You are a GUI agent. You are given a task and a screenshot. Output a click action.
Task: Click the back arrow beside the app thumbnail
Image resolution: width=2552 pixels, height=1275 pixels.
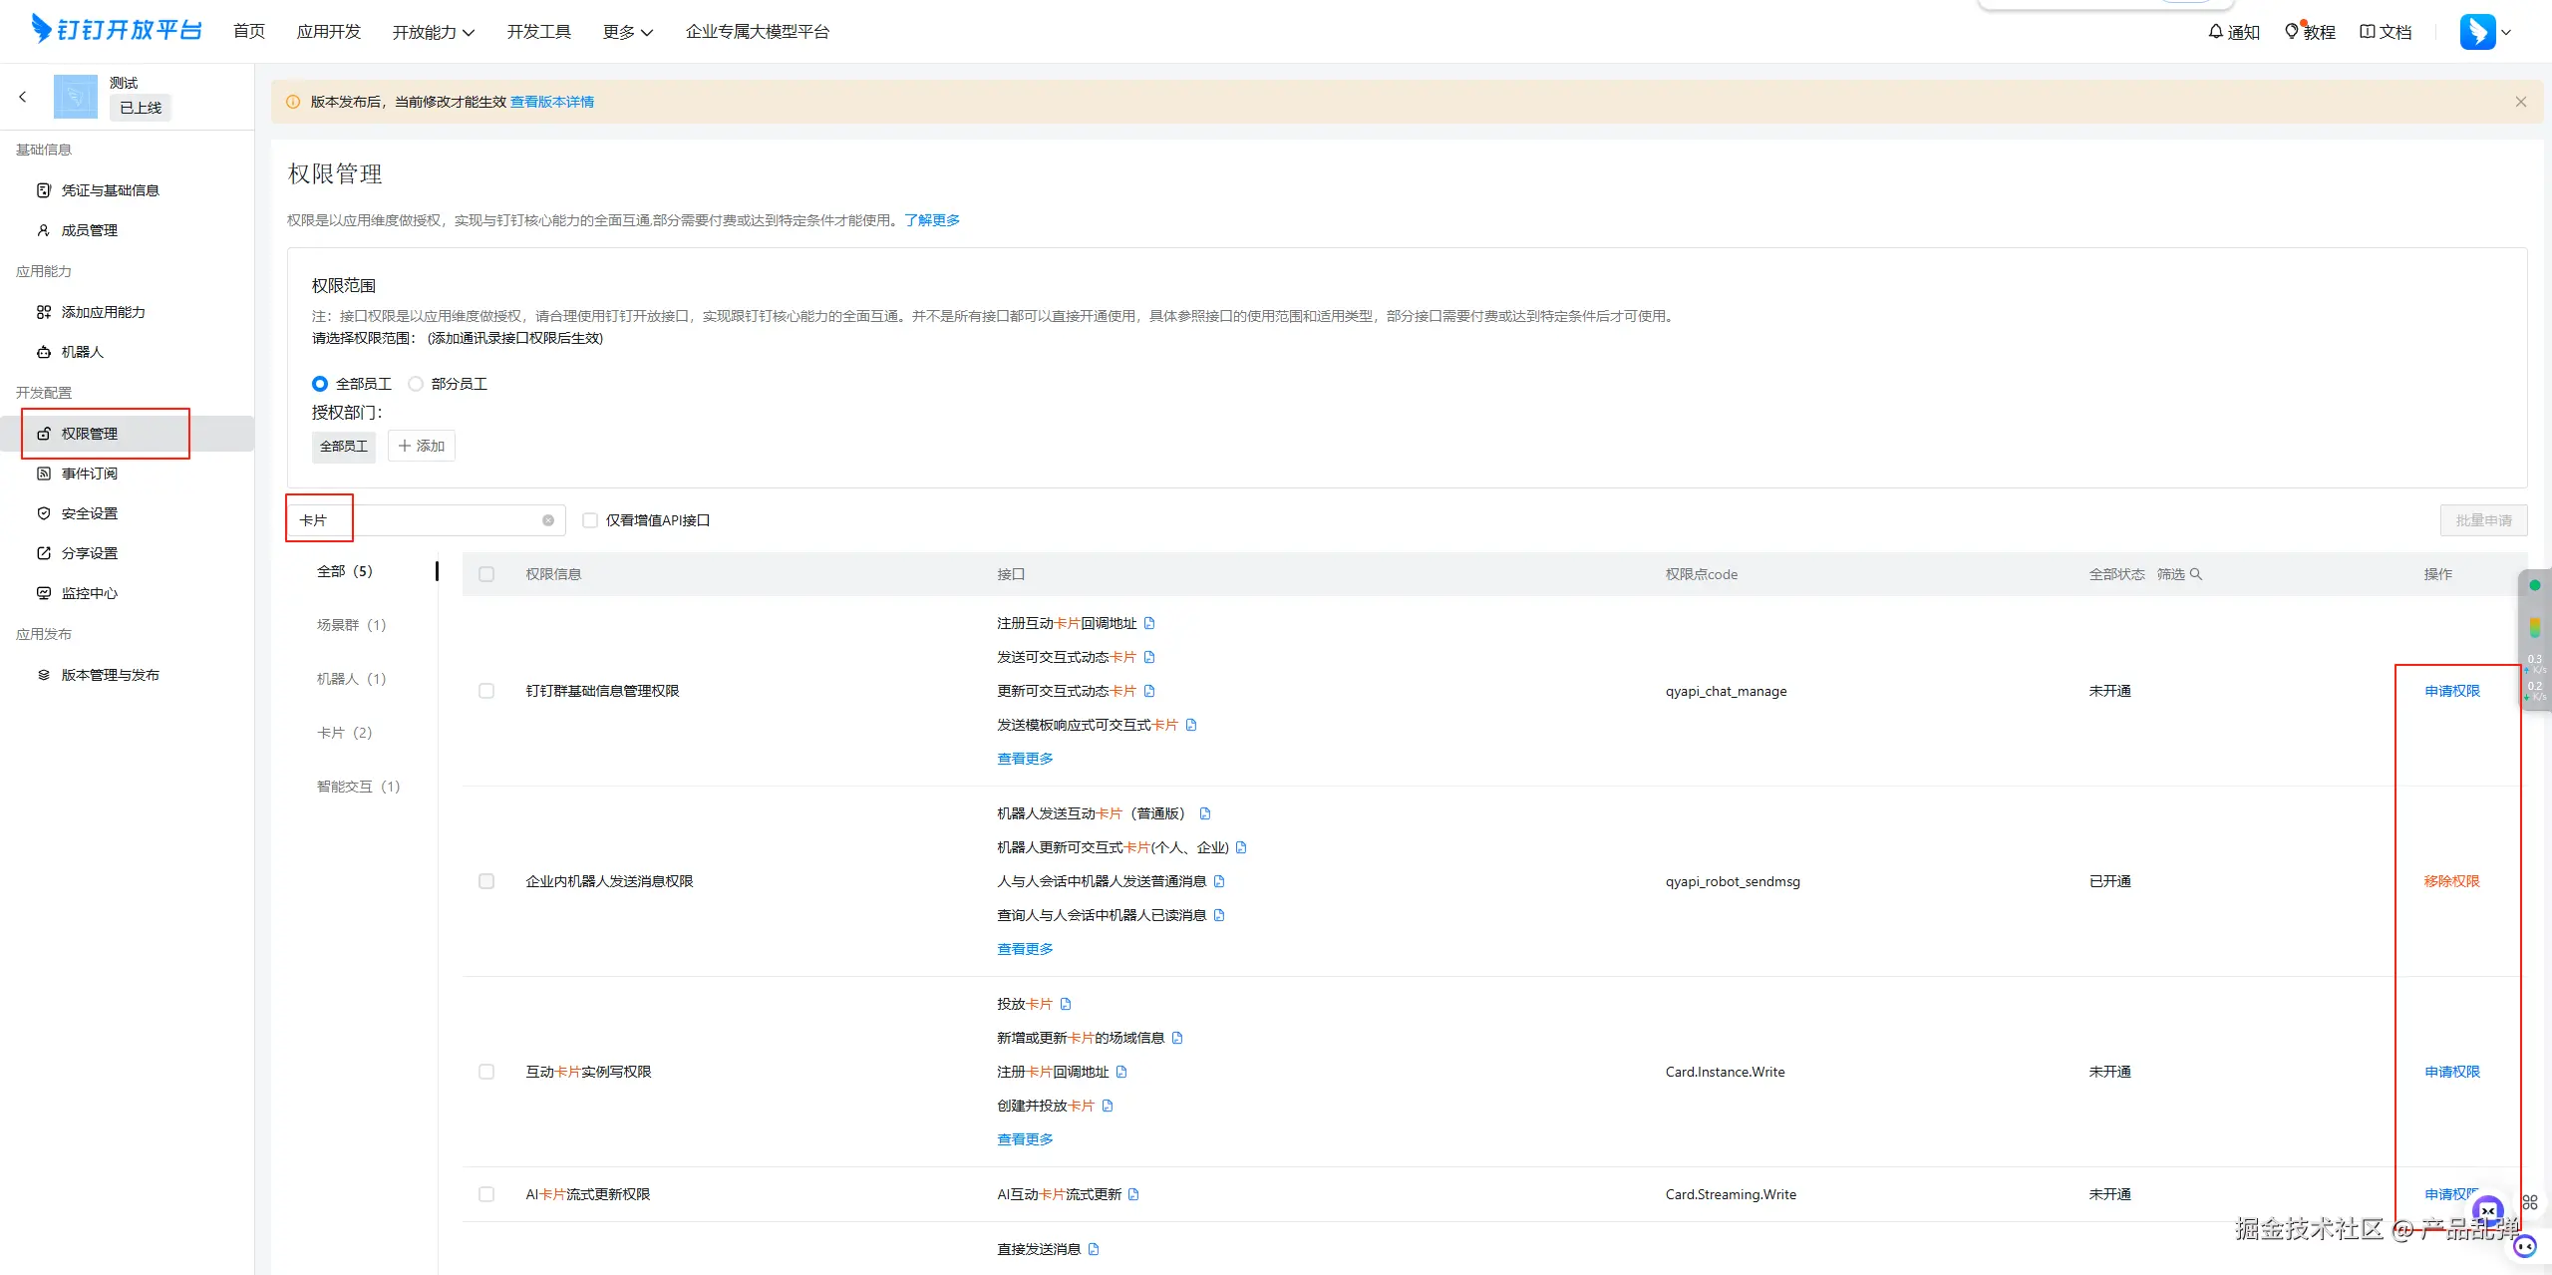tap(23, 97)
